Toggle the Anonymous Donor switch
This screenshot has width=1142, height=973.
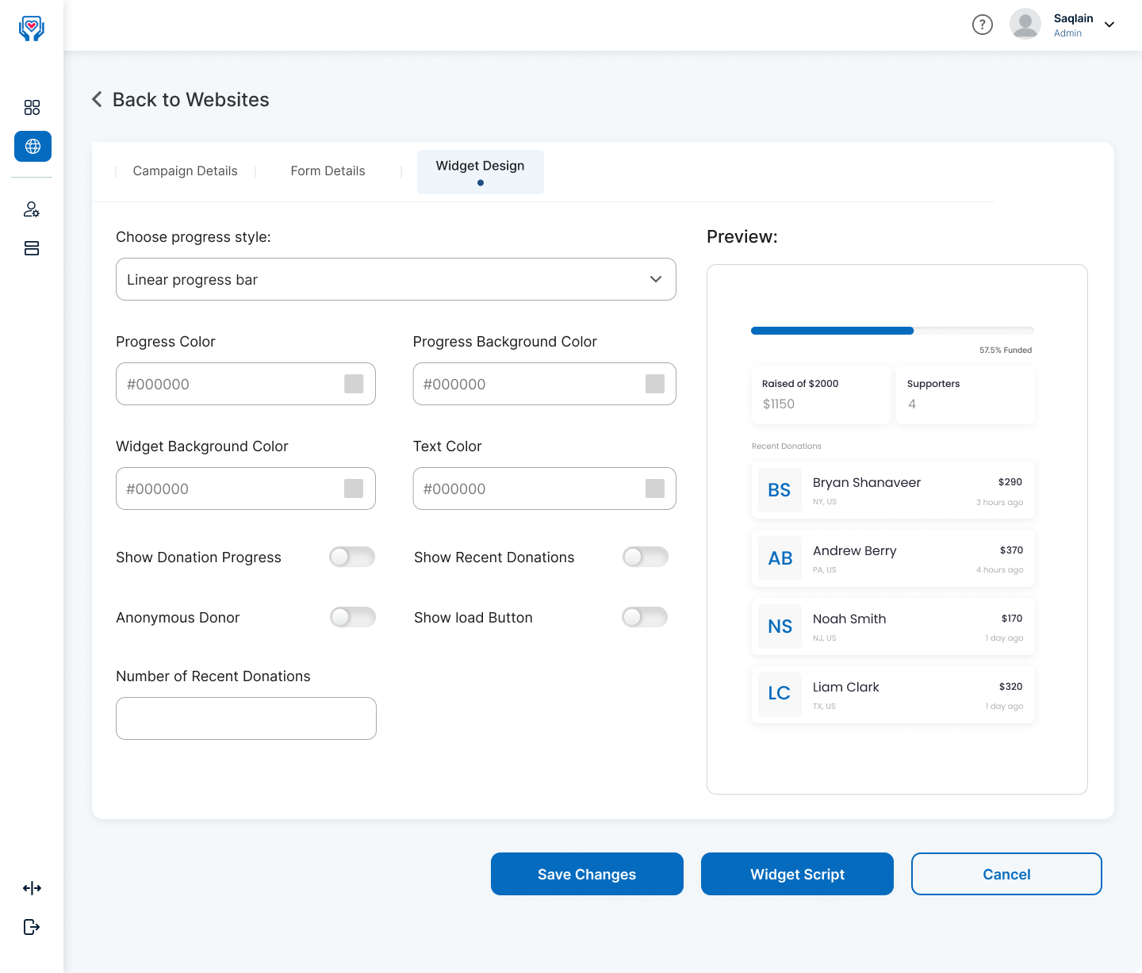tap(352, 617)
